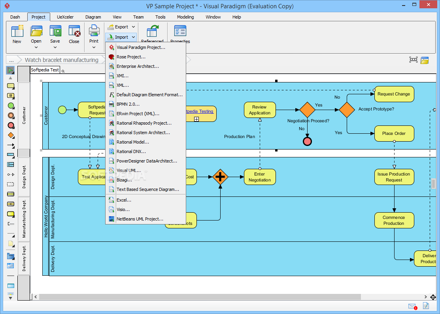The image size is (440, 314).
Task: Expand the Print button dropdown arrow
Action: click(94, 47)
